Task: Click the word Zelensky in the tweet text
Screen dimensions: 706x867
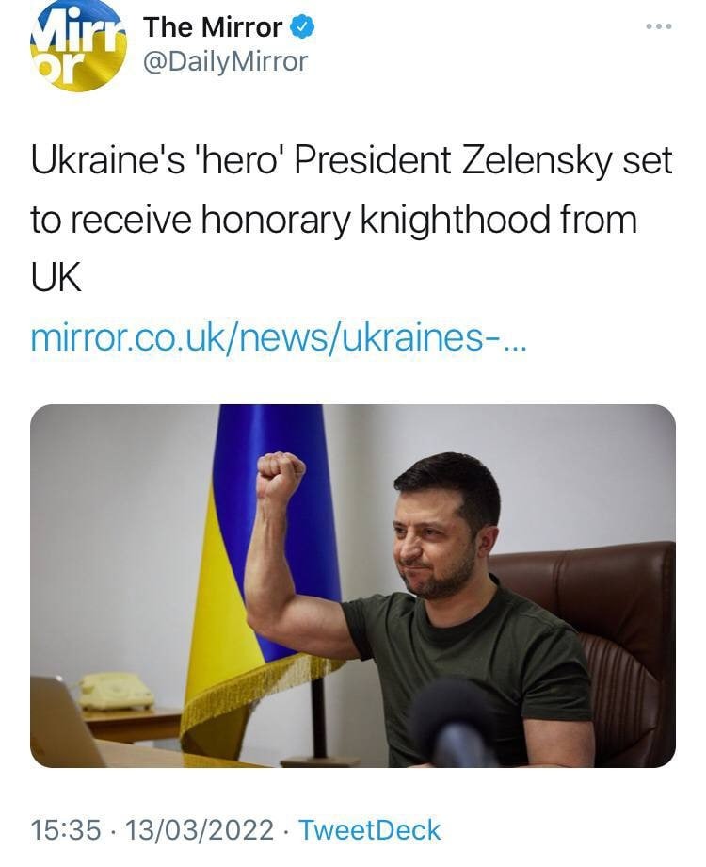Action: coord(531,158)
